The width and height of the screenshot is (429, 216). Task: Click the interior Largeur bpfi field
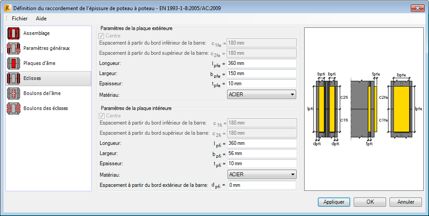point(262,153)
